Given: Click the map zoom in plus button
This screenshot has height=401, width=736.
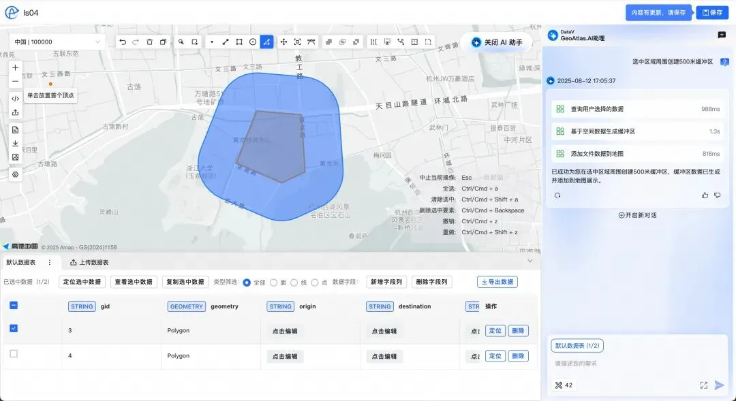Looking at the screenshot, I should (15, 67).
